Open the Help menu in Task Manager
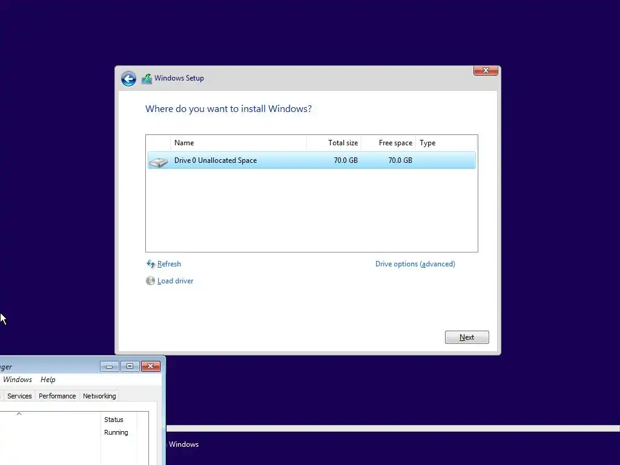620x465 pixels. click(48, 380)
